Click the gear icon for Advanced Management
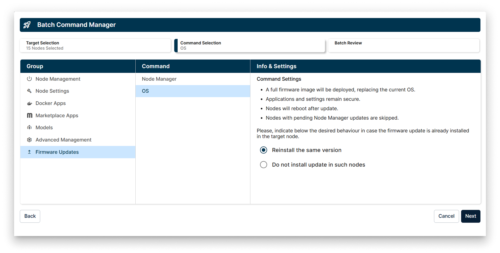500x253 pixels. point(29,140)
